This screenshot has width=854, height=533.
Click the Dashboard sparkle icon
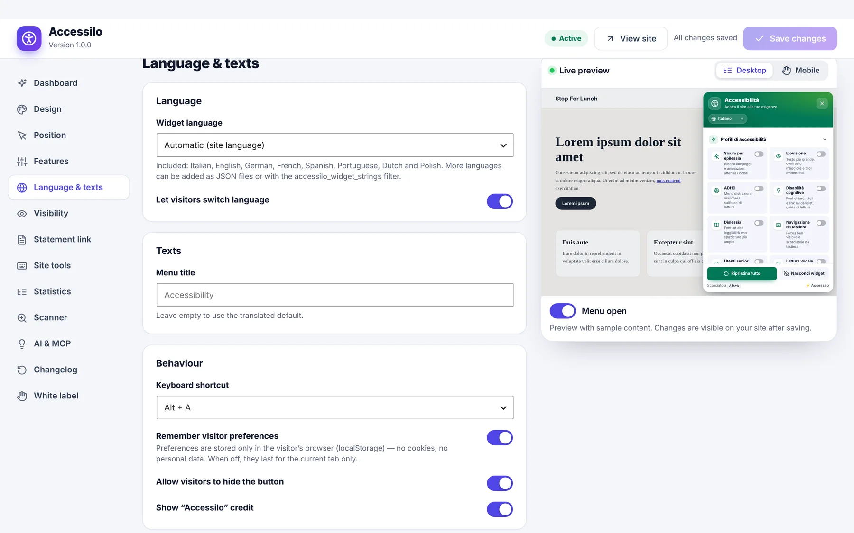(x=22, y=83)
